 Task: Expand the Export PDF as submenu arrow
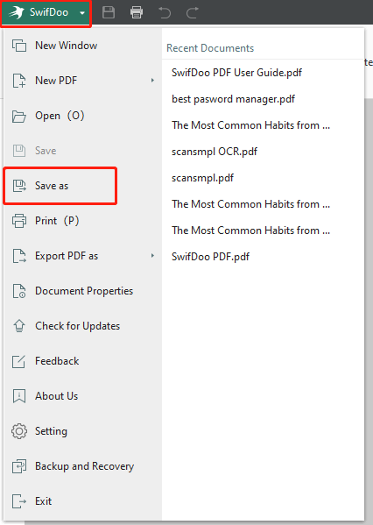coord(152,256)
